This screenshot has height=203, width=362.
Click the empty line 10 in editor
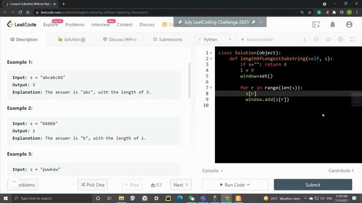click(288, 105)
